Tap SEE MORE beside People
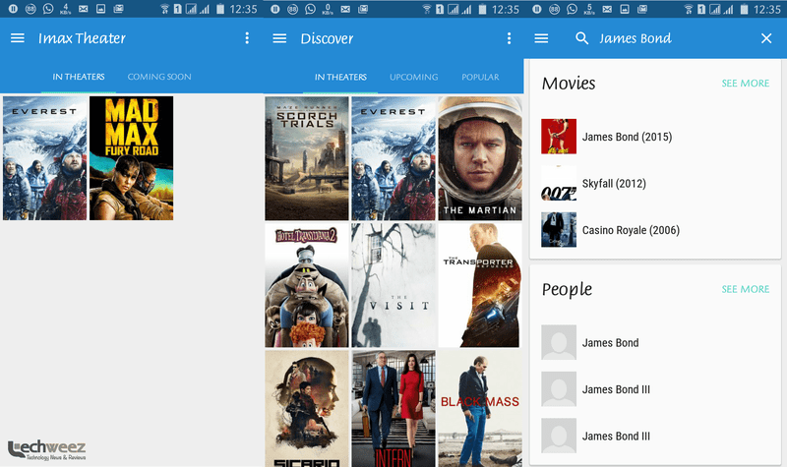Screen dimensions: 787x467 pos(746,289)
